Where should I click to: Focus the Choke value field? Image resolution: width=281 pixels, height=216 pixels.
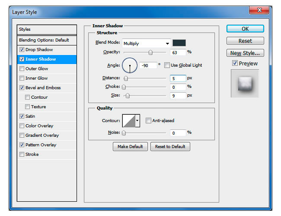(x=178, y=87)
